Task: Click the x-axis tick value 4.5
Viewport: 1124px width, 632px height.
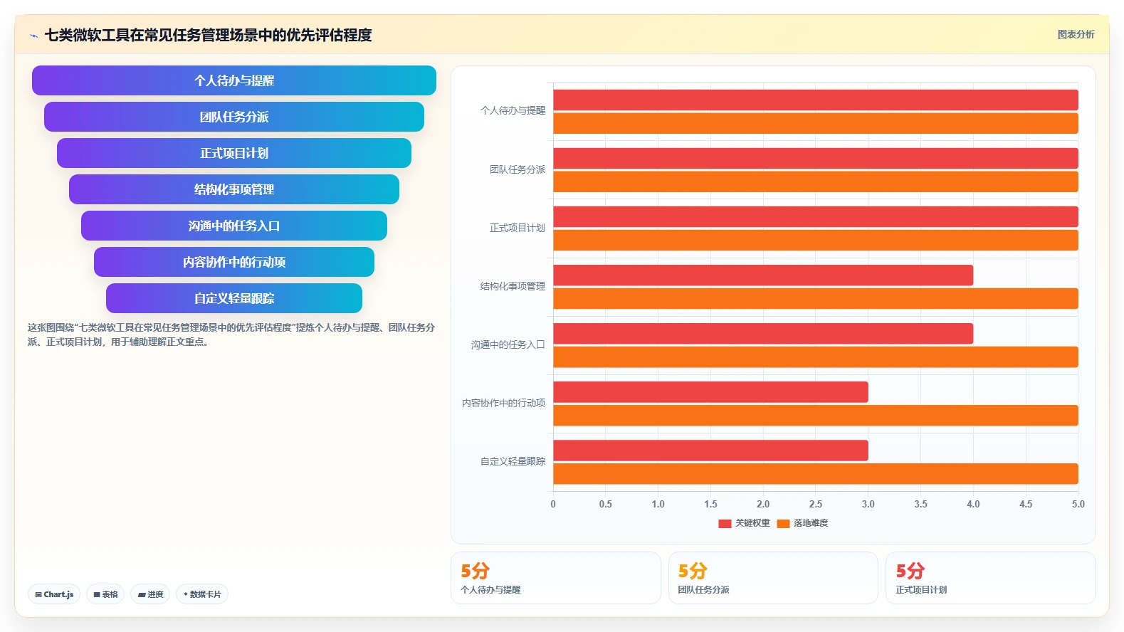Action: pyautogui.click(x=1026, y=504)
